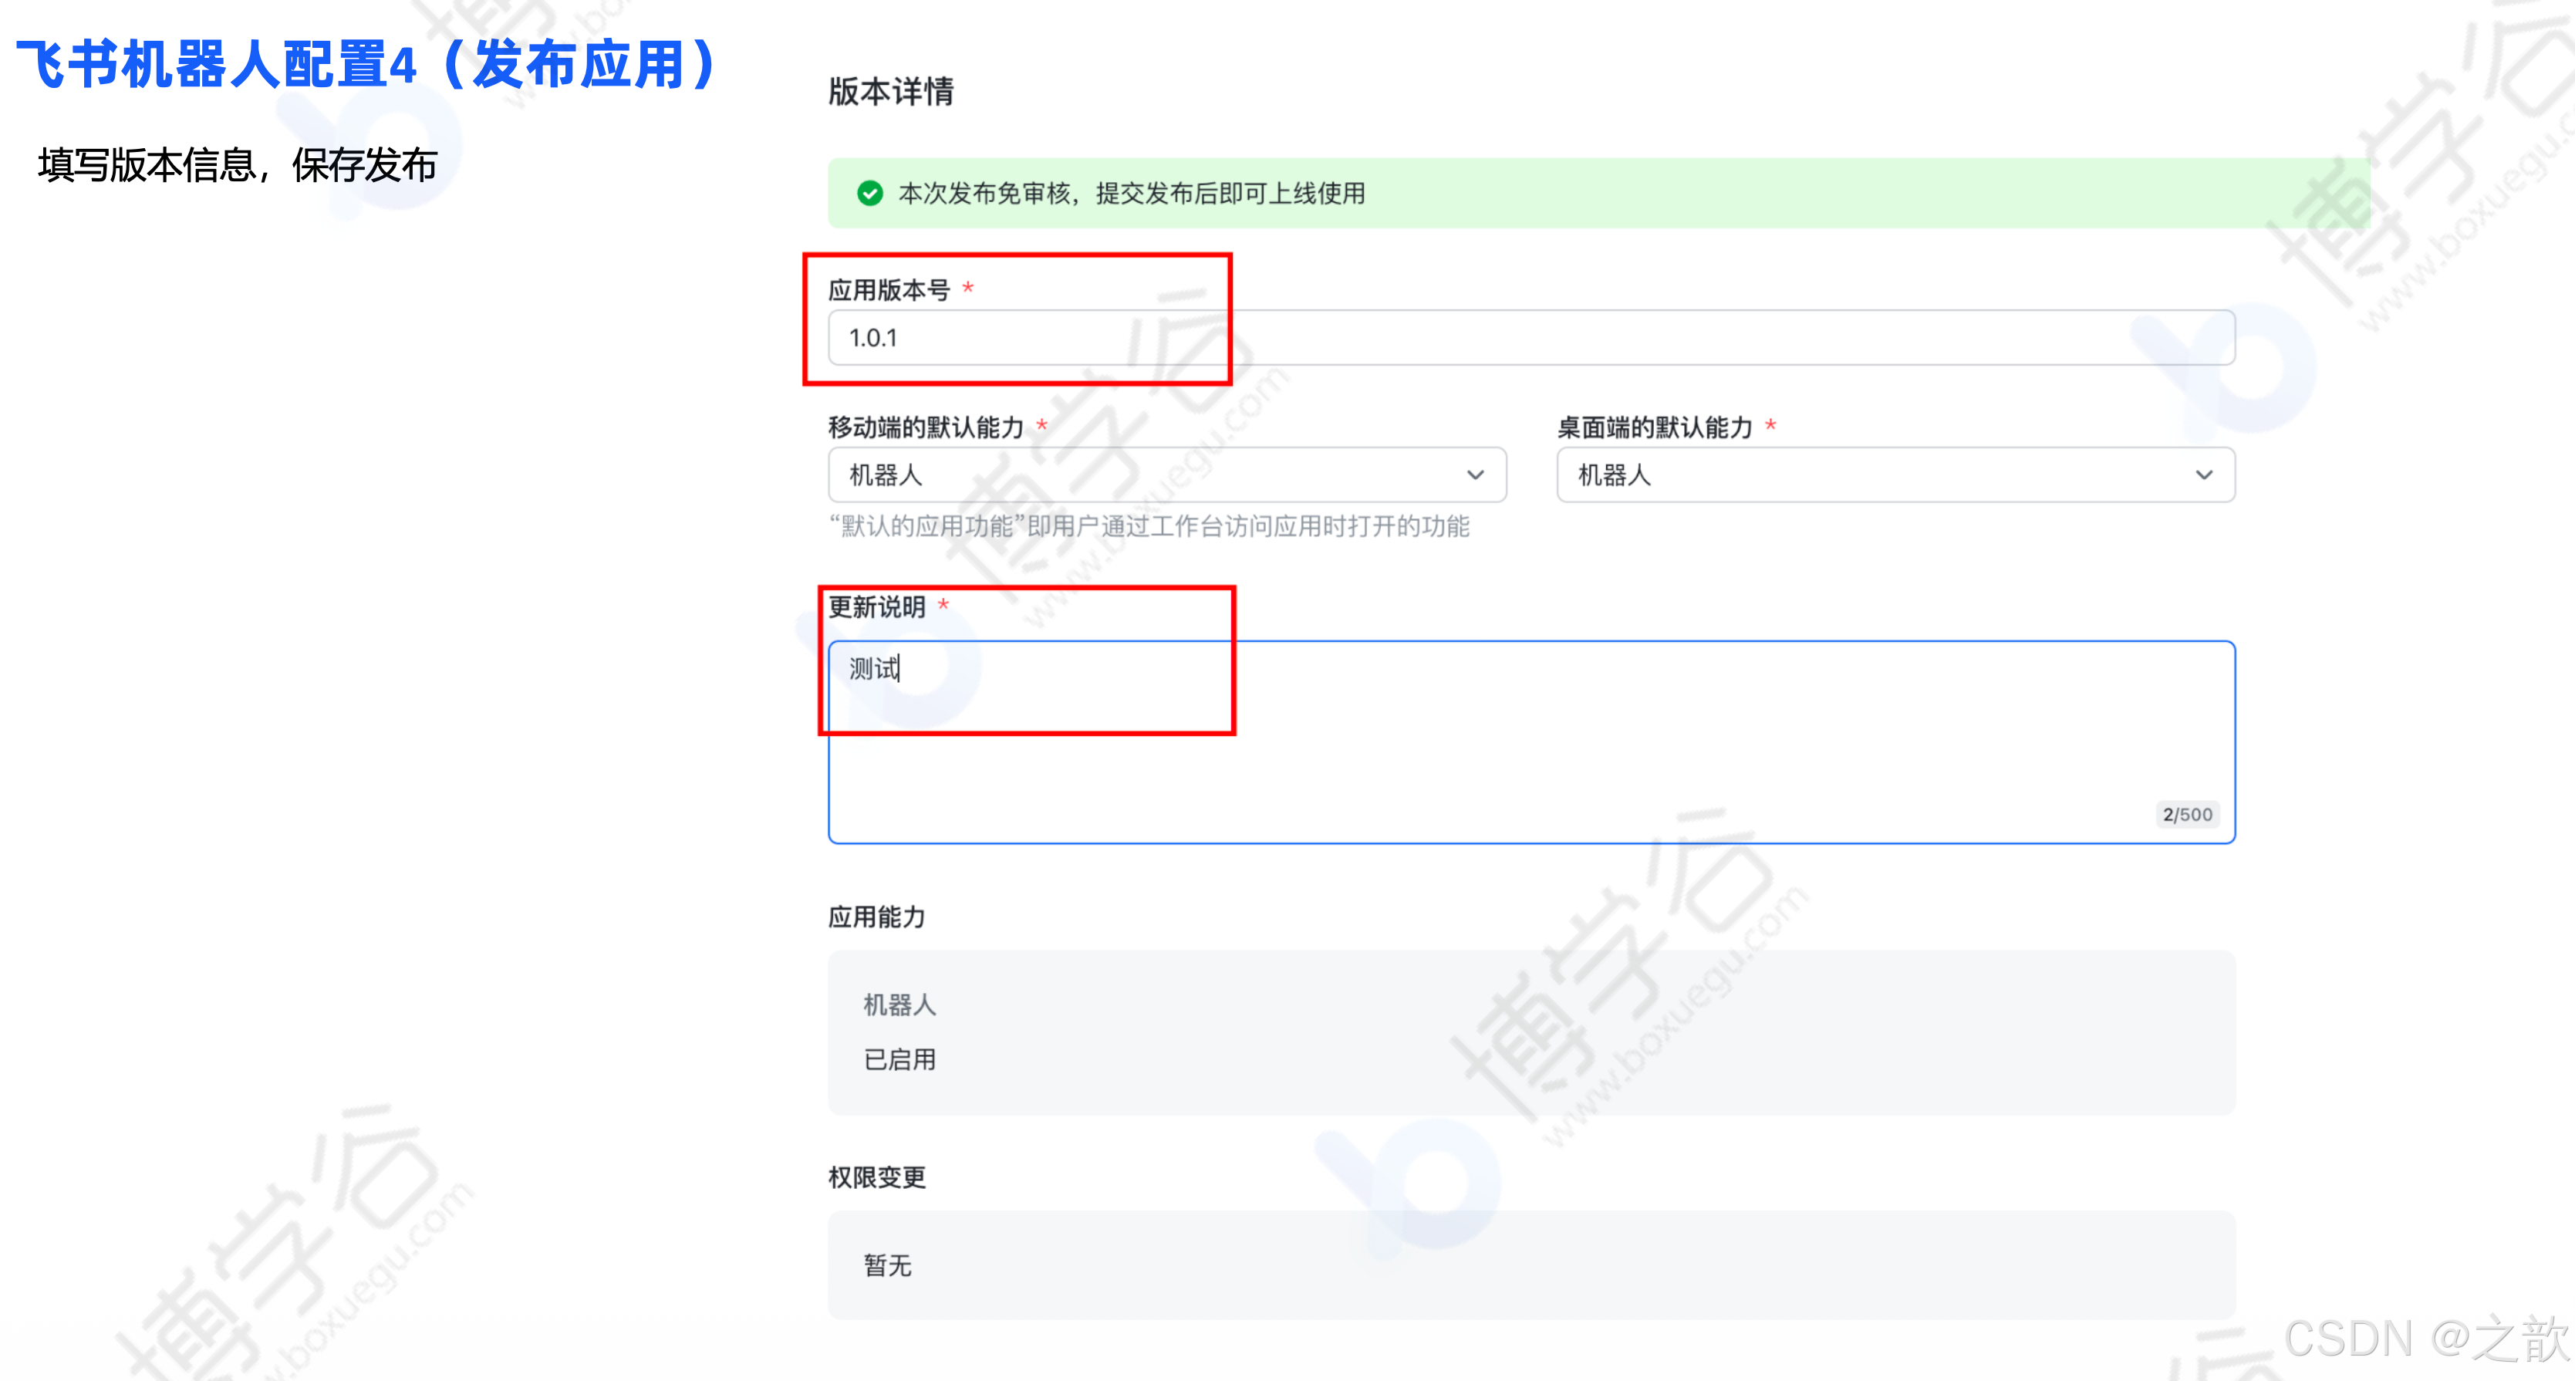
Task: Click the desktop default ability chevron arrow
Action: point(2203,475)
